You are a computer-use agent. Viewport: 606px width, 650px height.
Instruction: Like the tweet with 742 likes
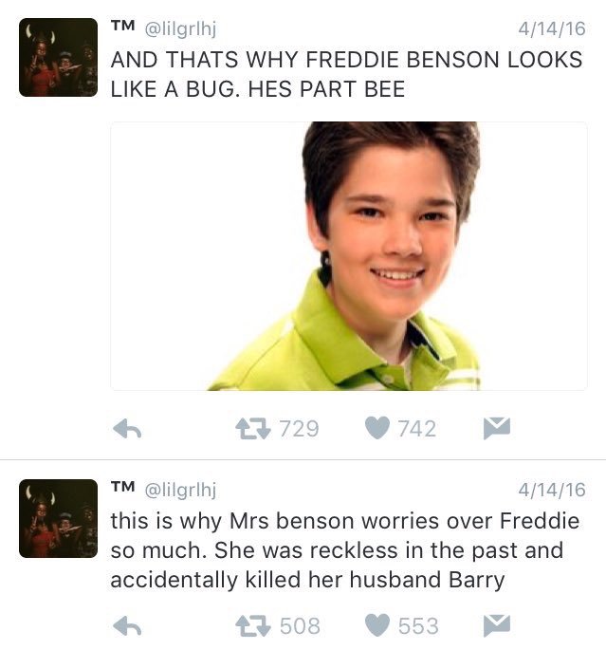(377, 428)
